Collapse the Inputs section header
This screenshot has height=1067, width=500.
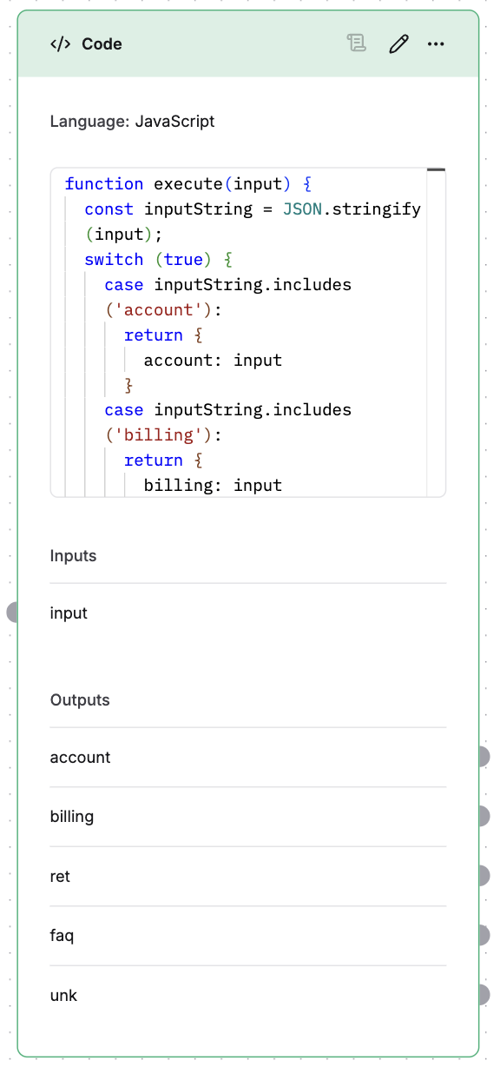pos(73,555)
